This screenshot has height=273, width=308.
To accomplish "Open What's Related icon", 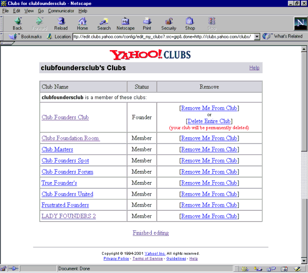I will click(x=266, y=36).
